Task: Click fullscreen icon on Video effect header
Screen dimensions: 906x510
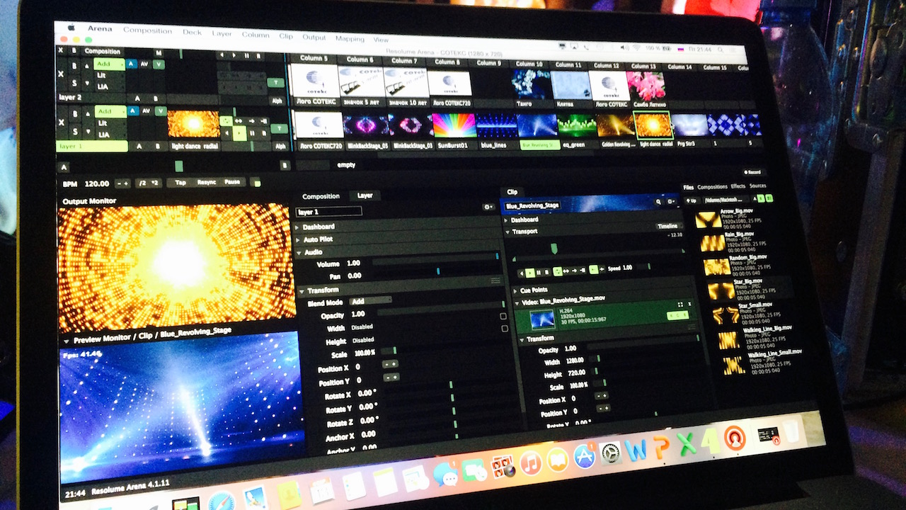Action: pyautogui.click(x=680, y=305)
